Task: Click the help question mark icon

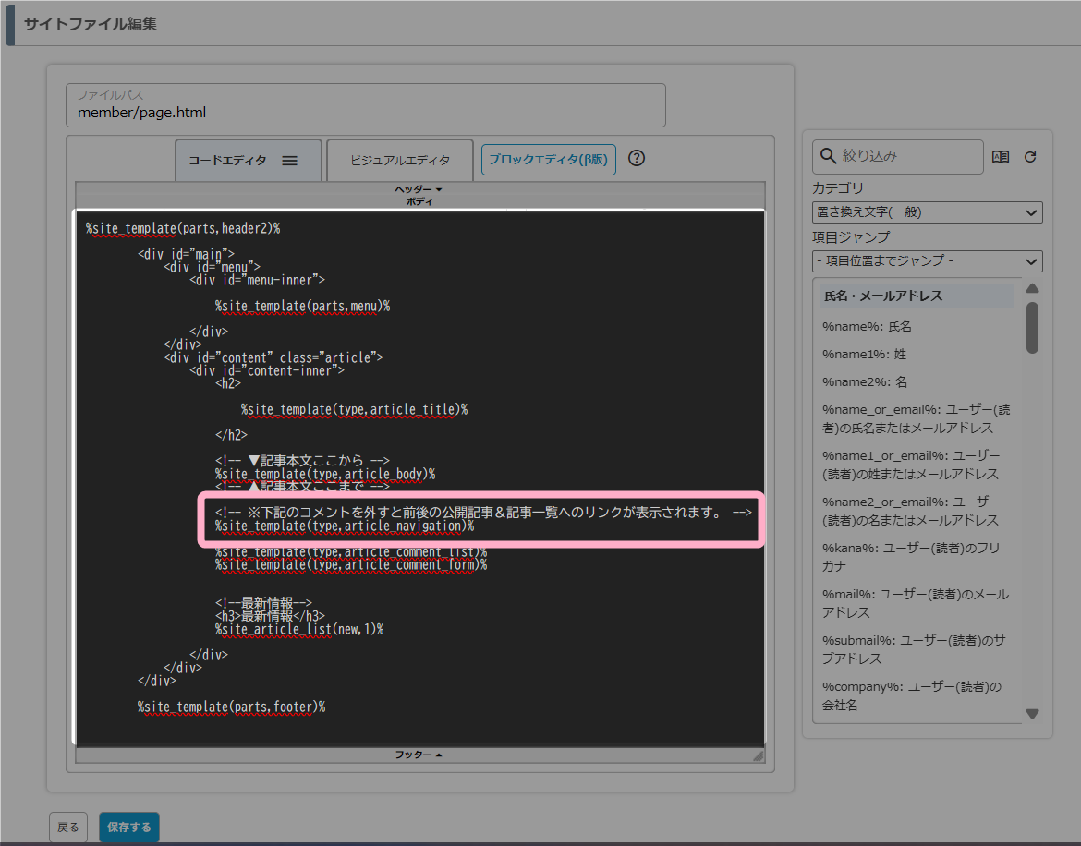Action: click(x=636, y=158)
